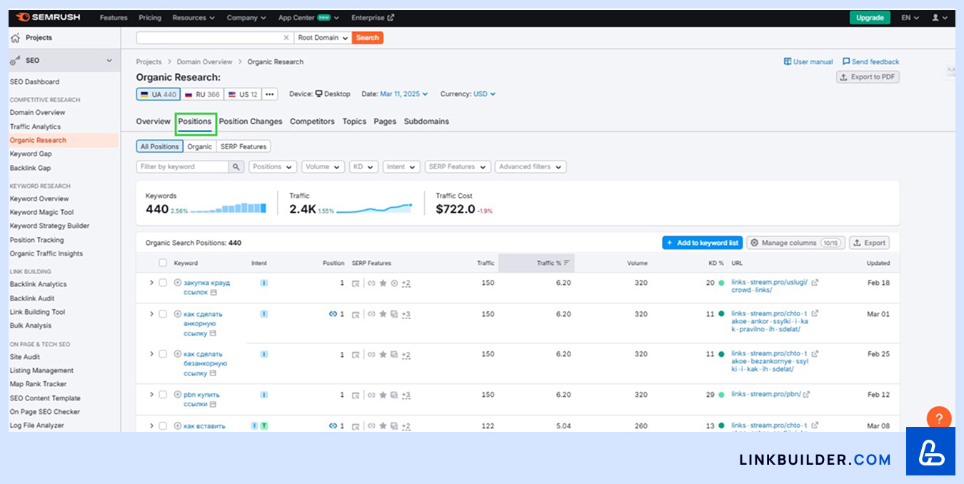
Task: Click the Filter by keyword input
Action: [x=183, y=167]
